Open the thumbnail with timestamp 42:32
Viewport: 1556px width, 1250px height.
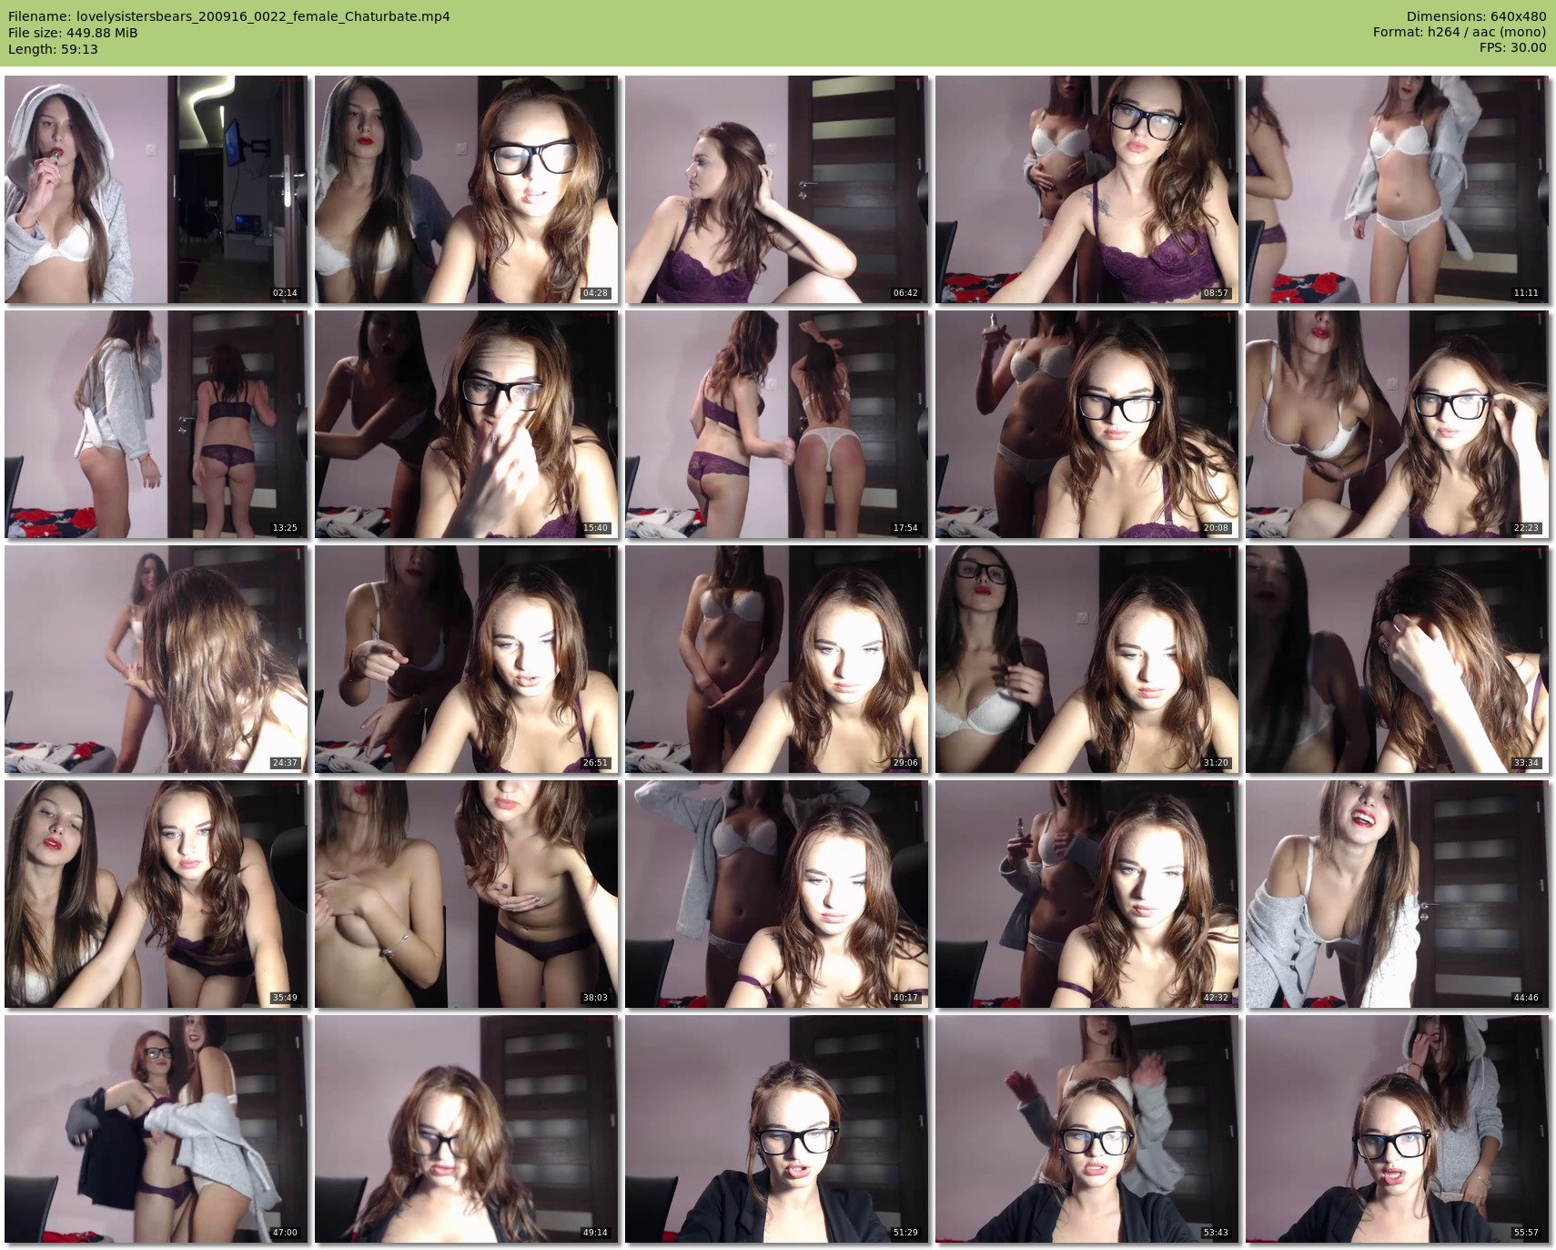tap(1086, 894)
